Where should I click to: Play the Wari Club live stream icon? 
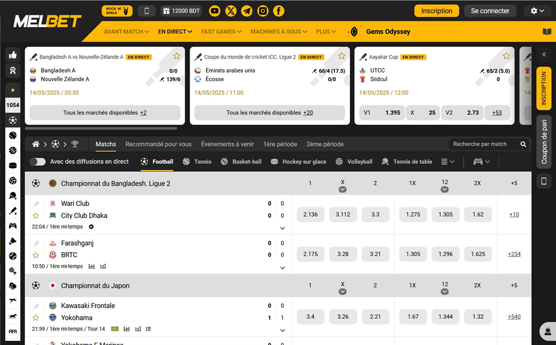pos(91,227)
